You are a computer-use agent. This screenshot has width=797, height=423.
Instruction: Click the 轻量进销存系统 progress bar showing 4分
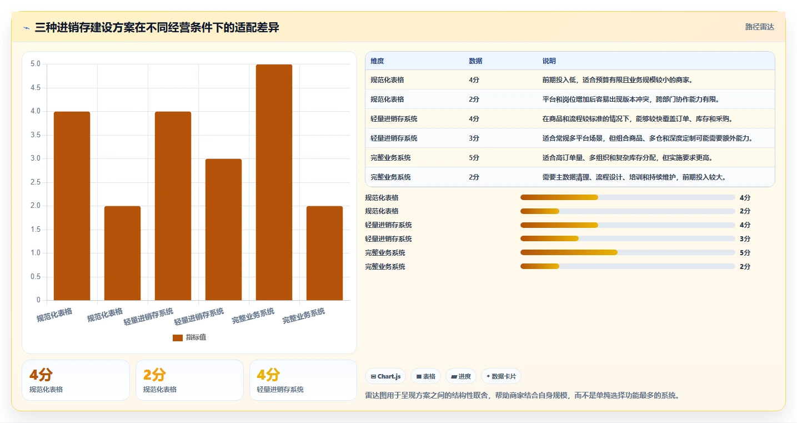(628, 225)
